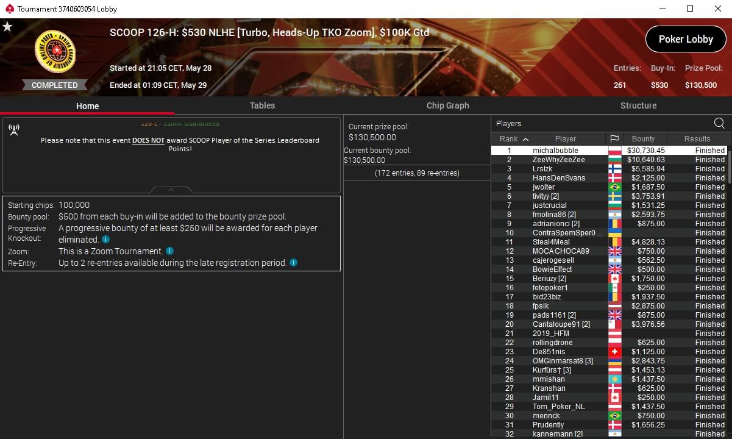Collapse the announcement panel chevron
Viewport: 732px width, 439px height.
(x=171, y=190)
